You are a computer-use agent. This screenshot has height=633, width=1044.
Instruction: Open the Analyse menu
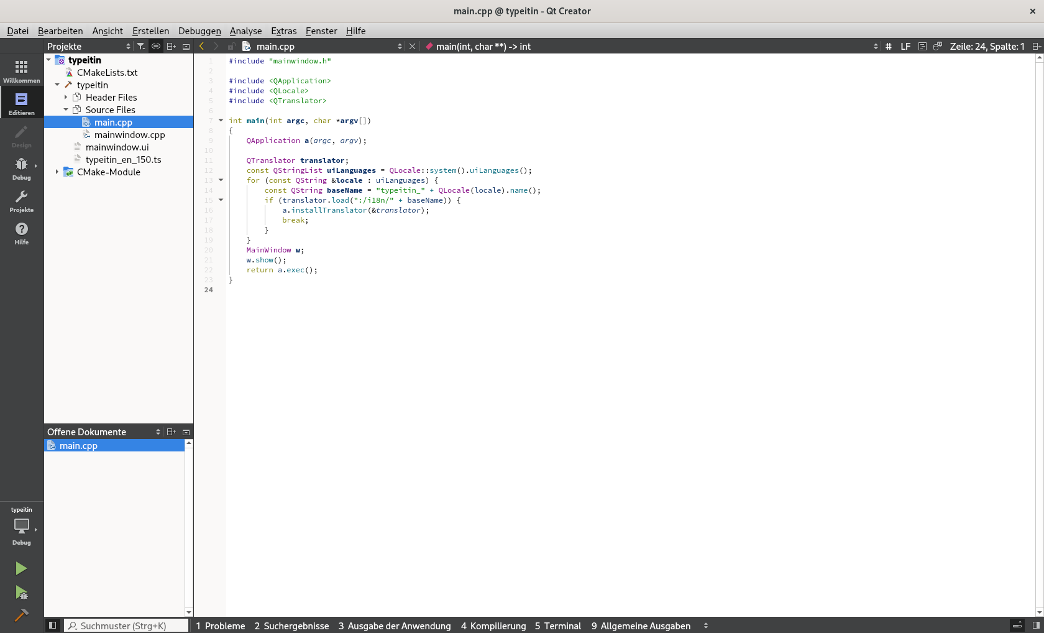click(245, 30)
